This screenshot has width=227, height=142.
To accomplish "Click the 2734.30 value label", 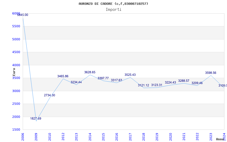I will (49, 95).
